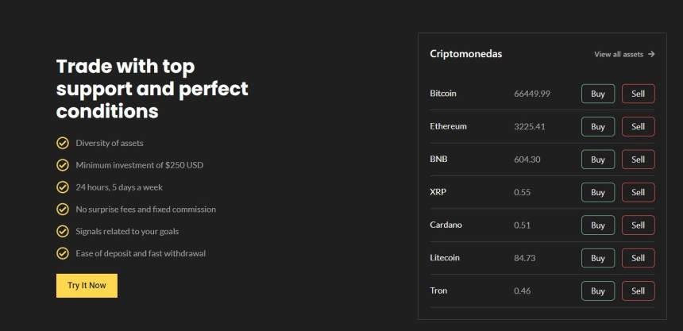Click checkmark icon beside No surprise fees
683x331 pixels.
tap(62, 209)
